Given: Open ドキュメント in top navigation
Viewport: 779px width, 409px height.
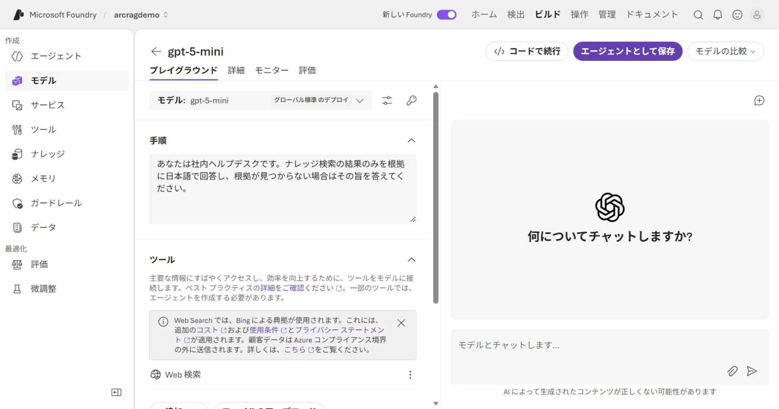Looking at the screenshot, I should coord(652,15).
